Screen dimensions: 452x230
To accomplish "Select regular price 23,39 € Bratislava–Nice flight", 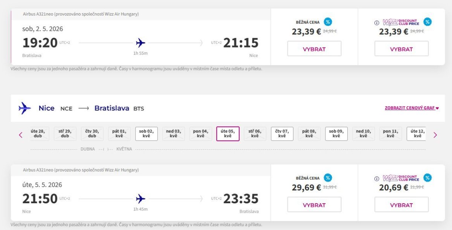I will 314,49.
